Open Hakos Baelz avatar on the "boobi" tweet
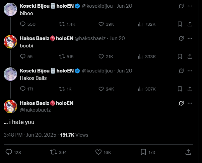The height and width of the screenshot is (163, 202). (10, 42)
